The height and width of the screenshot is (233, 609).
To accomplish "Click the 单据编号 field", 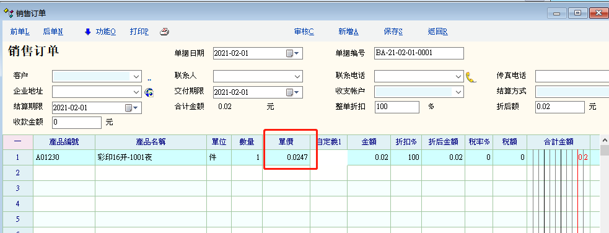I will tap(419, 53).
